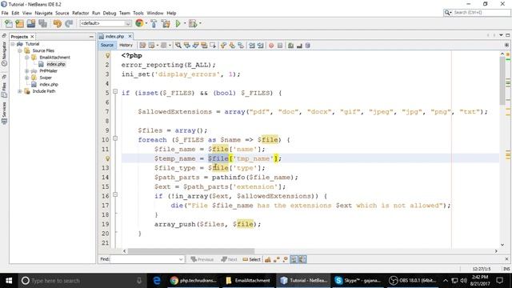Start macro recording with red circle icon
Viewport: 512px width, 288px height.
coord(271,46)
